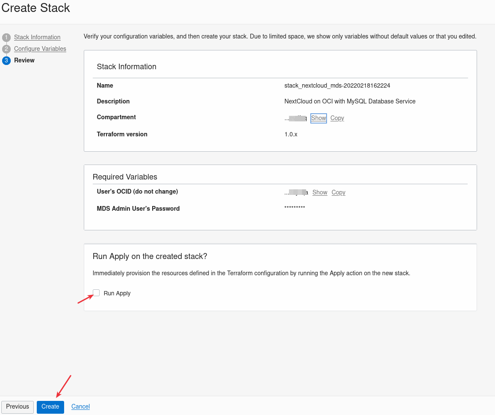Copy the Compartment OCID

(337, 118)
